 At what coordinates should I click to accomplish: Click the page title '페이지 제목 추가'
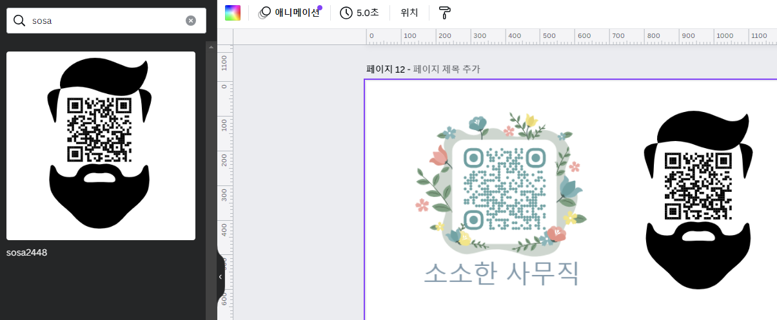(x=446, y=69)
